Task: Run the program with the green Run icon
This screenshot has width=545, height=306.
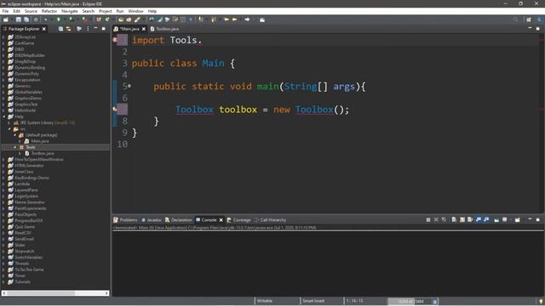Action: click(59, 20)
